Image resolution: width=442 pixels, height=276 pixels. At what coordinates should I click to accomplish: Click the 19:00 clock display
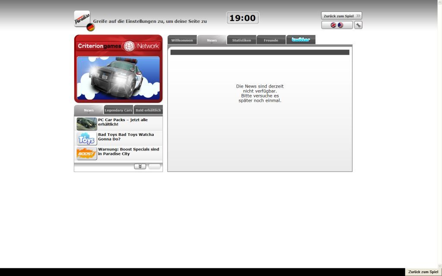(243, 18)
